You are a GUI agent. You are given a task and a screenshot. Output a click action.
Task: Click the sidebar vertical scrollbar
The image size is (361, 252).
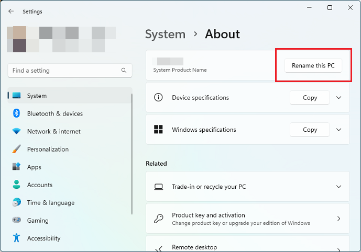[132, 154]
